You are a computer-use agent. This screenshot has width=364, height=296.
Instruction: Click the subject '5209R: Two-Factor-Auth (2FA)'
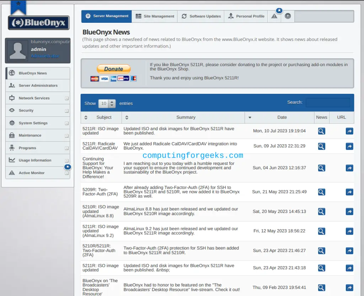(x=100, y=192)
